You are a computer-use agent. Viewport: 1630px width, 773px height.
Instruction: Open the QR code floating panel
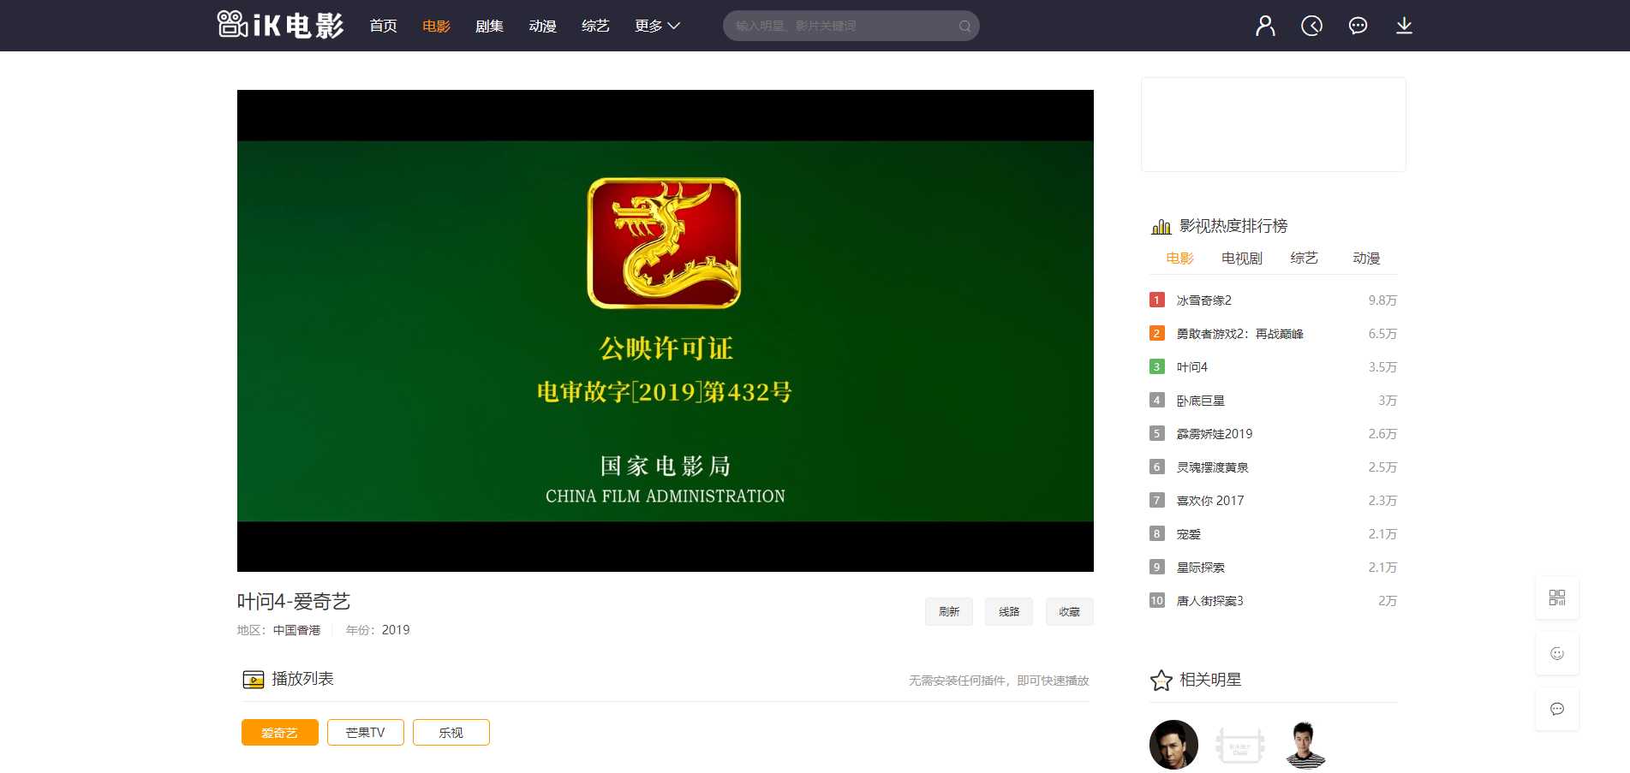coord(1557,598)
